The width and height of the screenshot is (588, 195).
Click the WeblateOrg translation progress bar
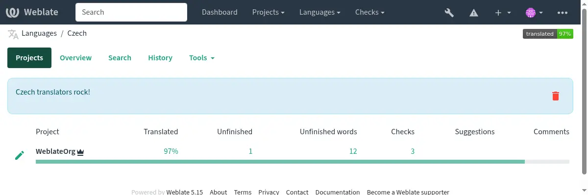(x=302, y=161)
